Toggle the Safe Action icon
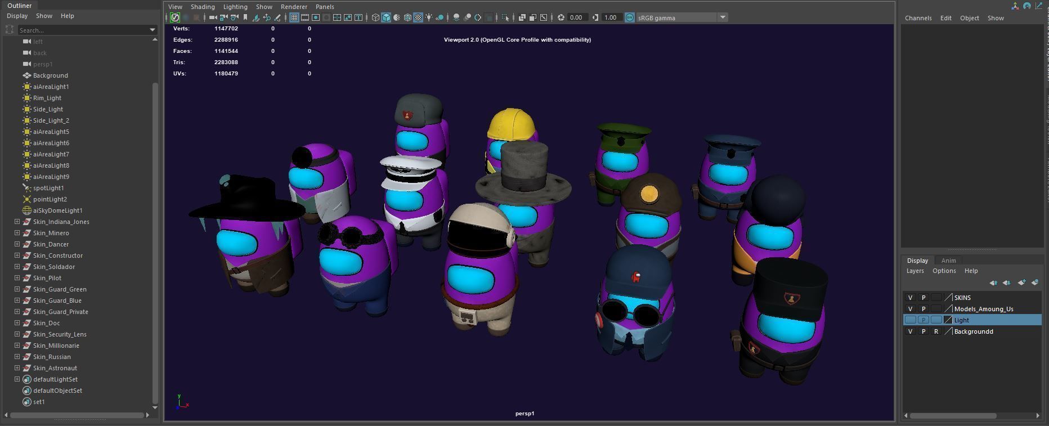 (x=348, y=17)
